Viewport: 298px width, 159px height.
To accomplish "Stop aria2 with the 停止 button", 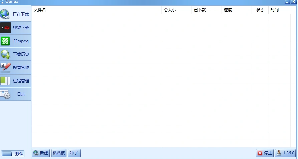I will [265, 153].
